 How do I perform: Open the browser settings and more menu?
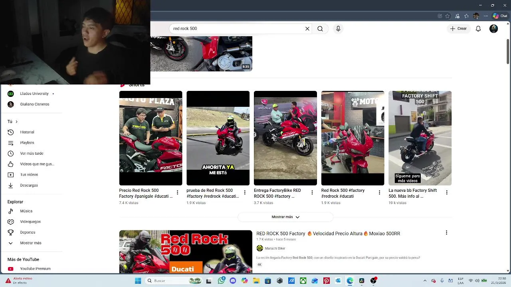point(486,16)
